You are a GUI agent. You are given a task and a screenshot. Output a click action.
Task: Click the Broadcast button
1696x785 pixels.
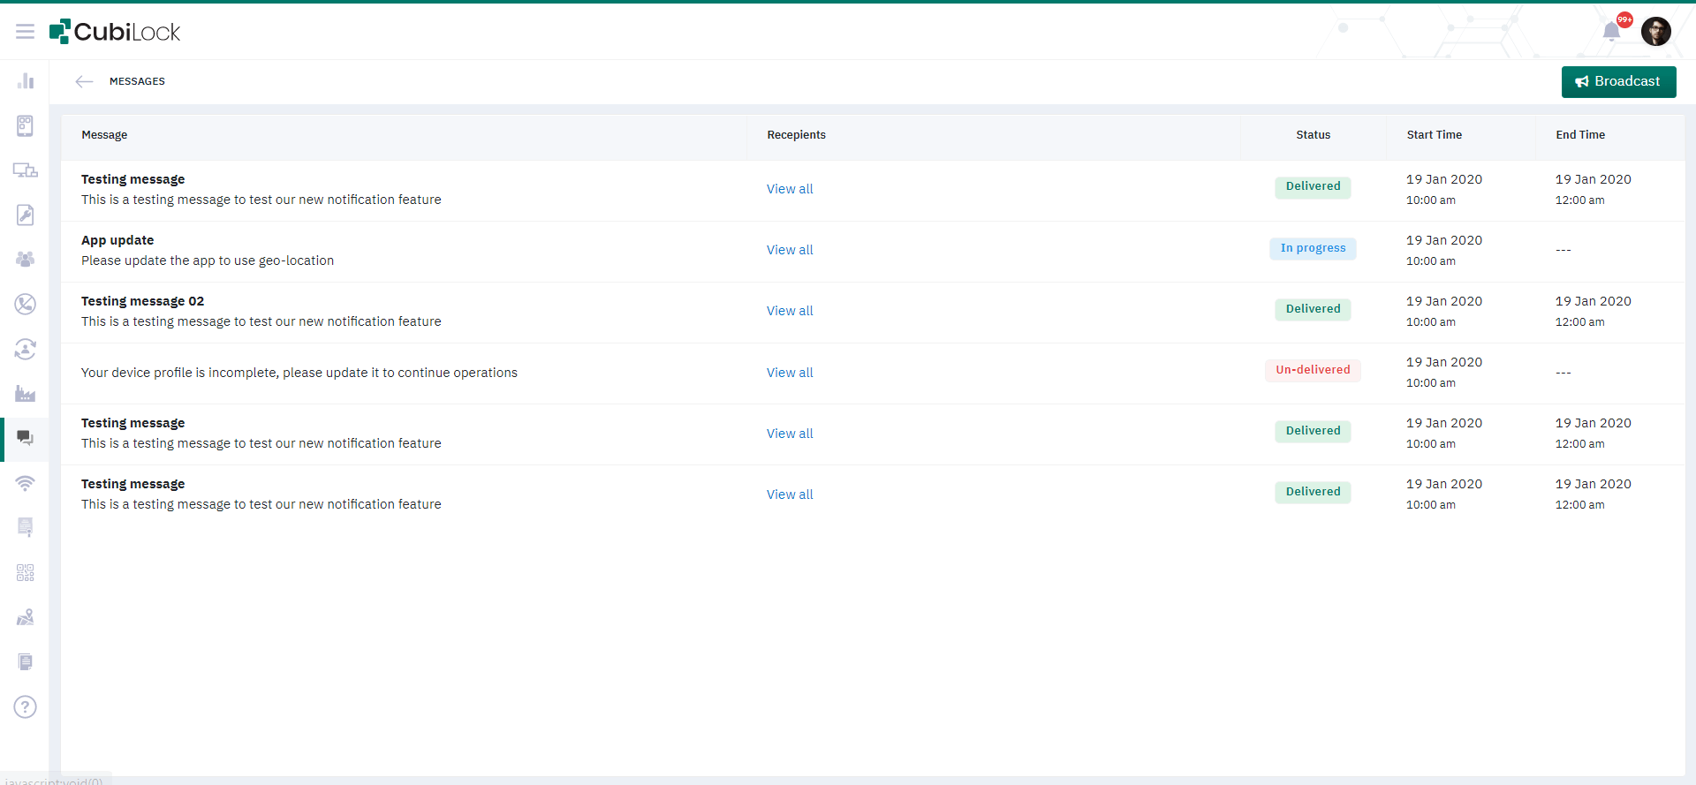pyautogui.click(x=1618, y=81)
